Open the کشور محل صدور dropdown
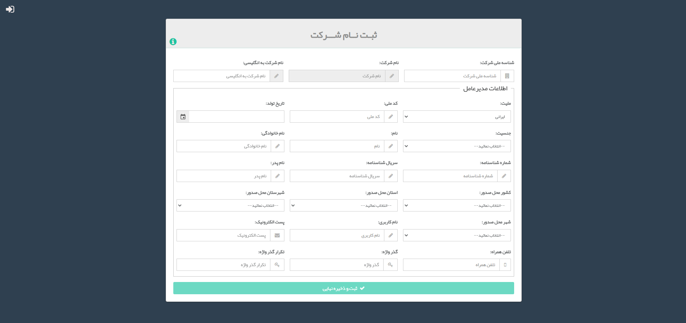The image size is (686, 323). [457, 205]
